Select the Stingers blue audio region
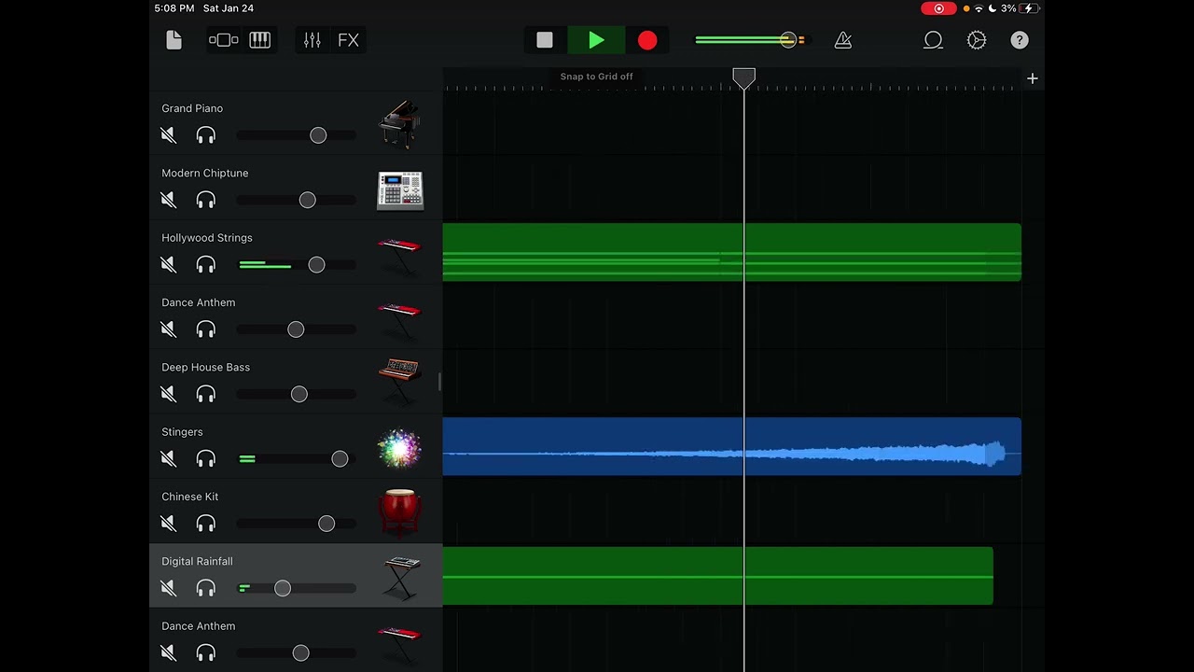Image resolution: width=1194 pixels, height=672 pixels. click(x=731, y=446)
